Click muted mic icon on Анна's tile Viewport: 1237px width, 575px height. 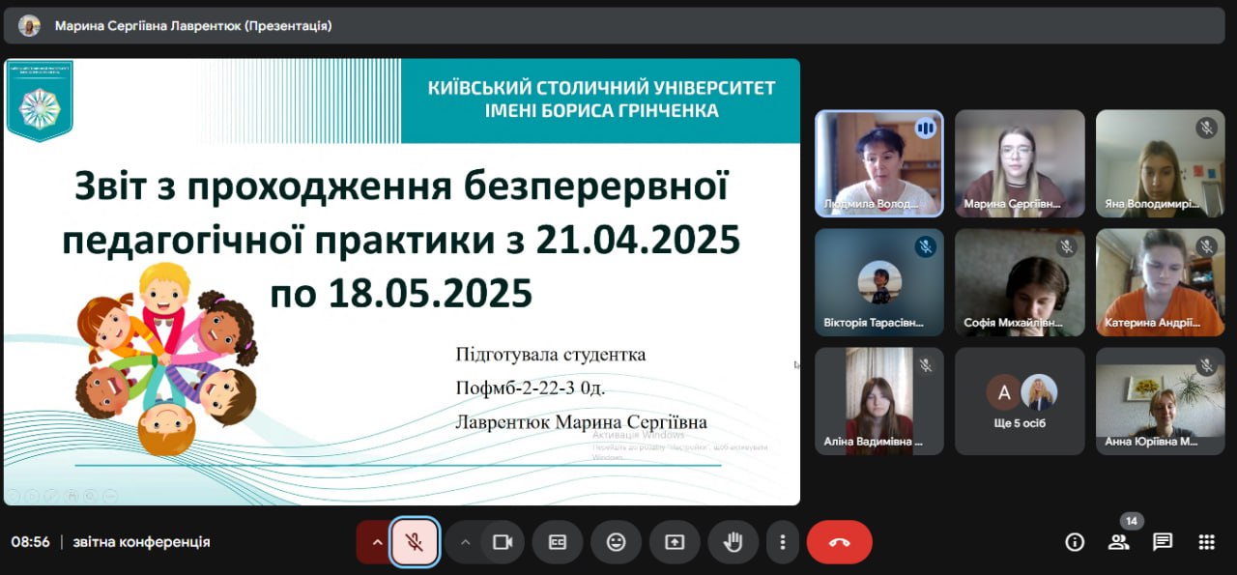pyautogui.click(x=1206, y=365)
